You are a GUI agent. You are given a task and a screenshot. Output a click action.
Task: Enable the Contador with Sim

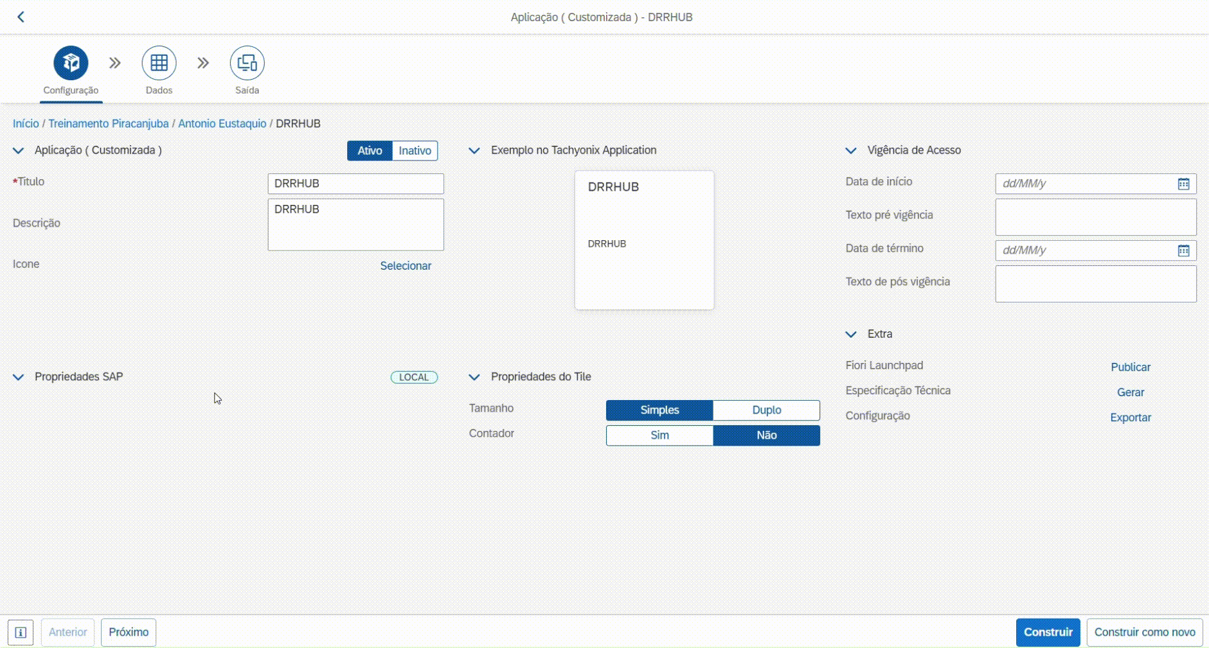pyautogui.click(x=659, y=435)
